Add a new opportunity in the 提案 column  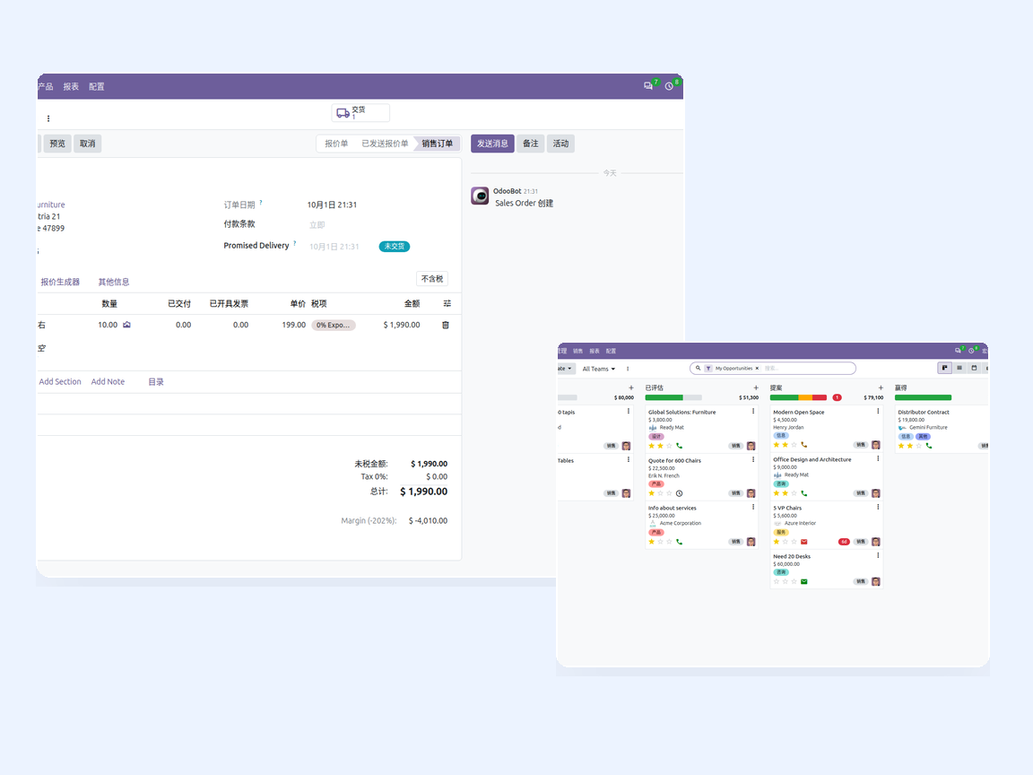[881, 388]
